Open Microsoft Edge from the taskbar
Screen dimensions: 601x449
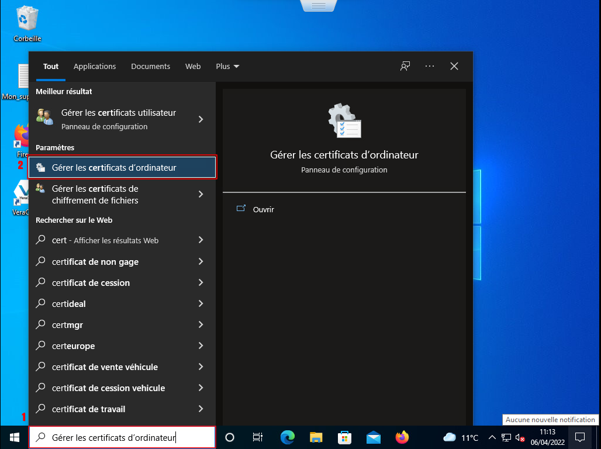287,437
